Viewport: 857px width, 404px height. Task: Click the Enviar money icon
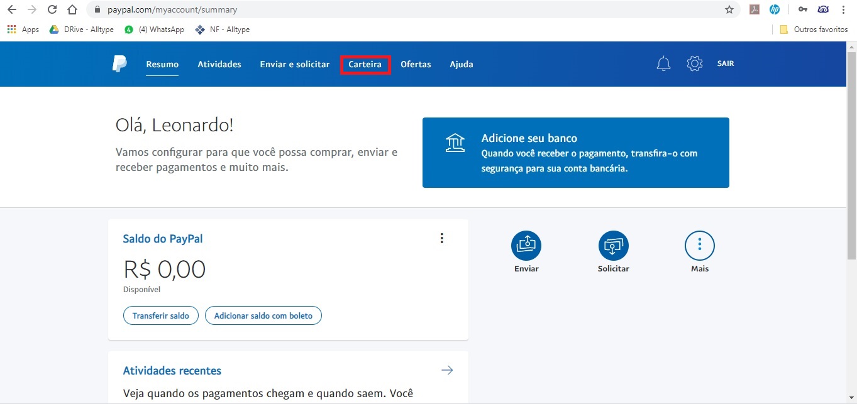[526, 246]
